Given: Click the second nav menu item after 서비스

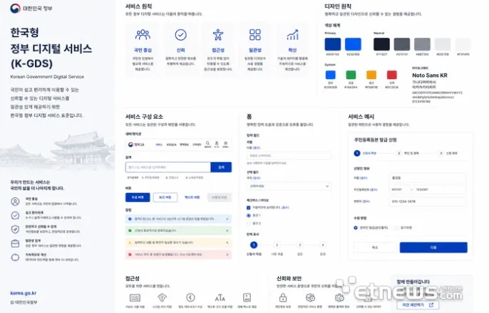Looking at the screenshot, I should 171,144.
